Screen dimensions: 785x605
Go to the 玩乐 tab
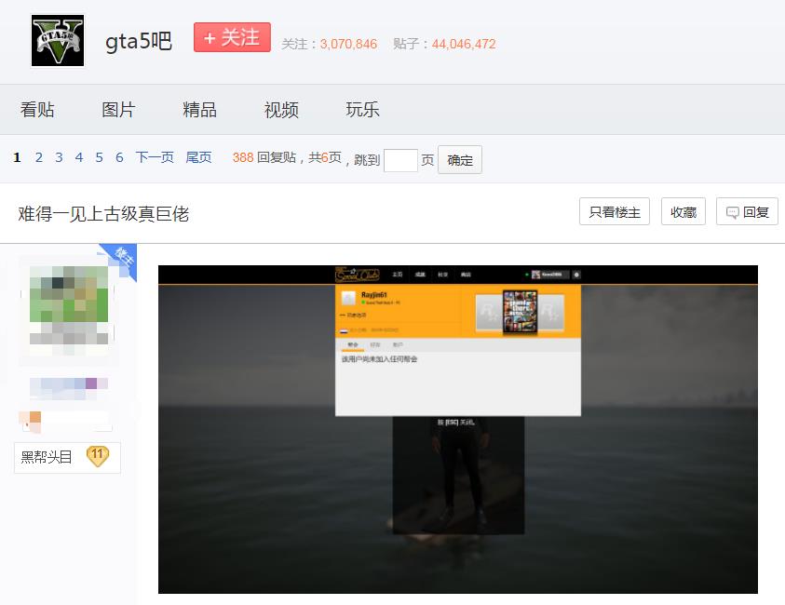click(x=362, y=110)
